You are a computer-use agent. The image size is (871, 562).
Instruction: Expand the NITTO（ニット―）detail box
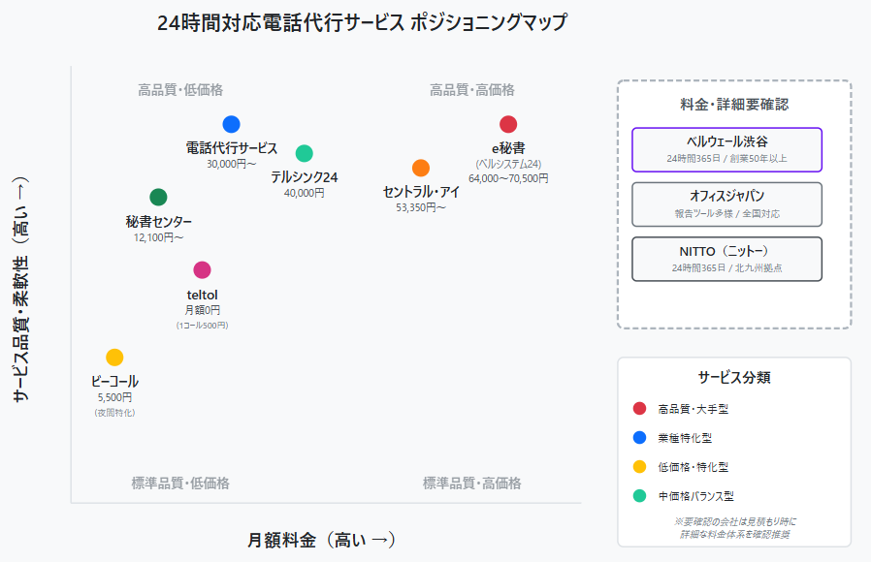(x=726, y=259)
